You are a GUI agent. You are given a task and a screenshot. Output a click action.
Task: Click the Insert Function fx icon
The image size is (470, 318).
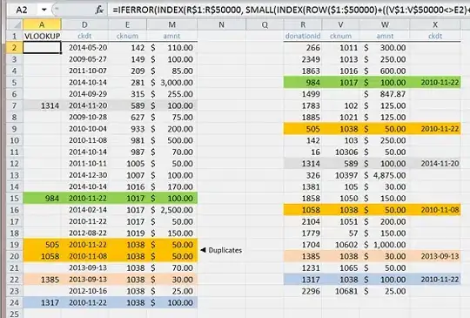(99, 10)
